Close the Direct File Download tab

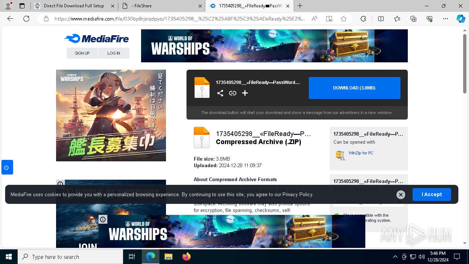(112, 6)
